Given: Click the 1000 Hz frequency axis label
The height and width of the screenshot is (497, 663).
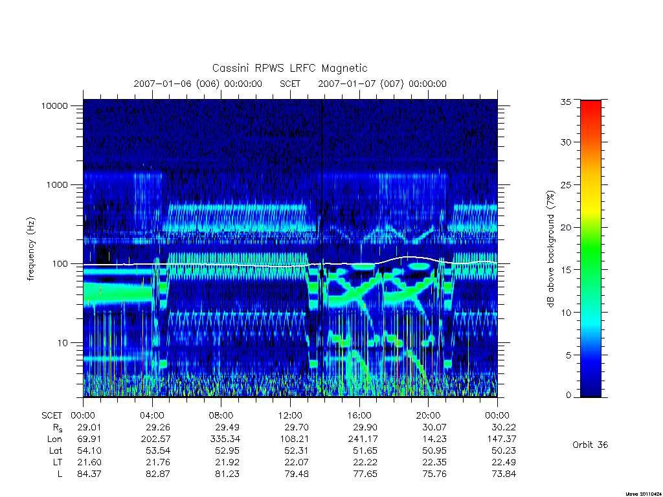Looking at the screenshot, I should pos(57,184).
